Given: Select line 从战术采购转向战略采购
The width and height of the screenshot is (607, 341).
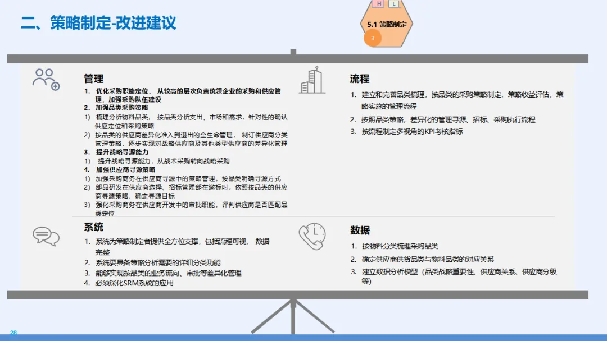Looking at the screenshot, I should (157, 161).
